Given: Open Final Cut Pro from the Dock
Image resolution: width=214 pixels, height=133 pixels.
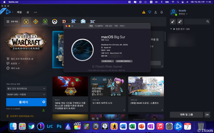Looking at the screenshot, I should click(77, 126).
